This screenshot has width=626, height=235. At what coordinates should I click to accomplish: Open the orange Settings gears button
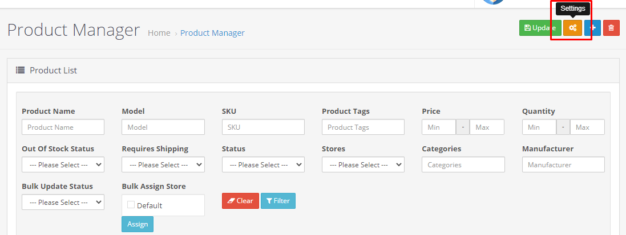coord(572,28)
